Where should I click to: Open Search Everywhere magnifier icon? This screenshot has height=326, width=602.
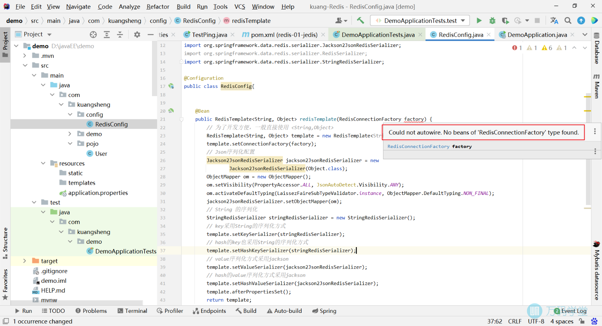click(568, 21)
